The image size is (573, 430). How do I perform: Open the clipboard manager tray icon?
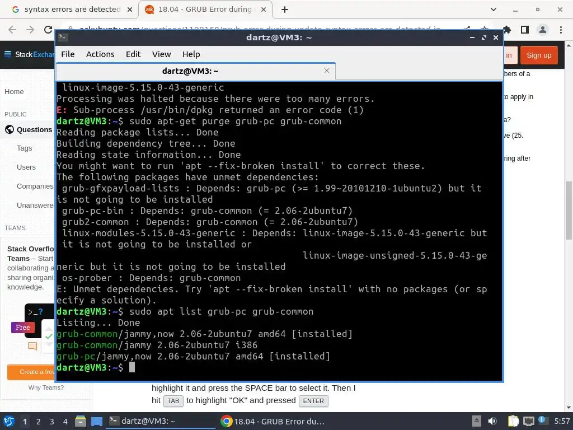click(x=513, y=421)
